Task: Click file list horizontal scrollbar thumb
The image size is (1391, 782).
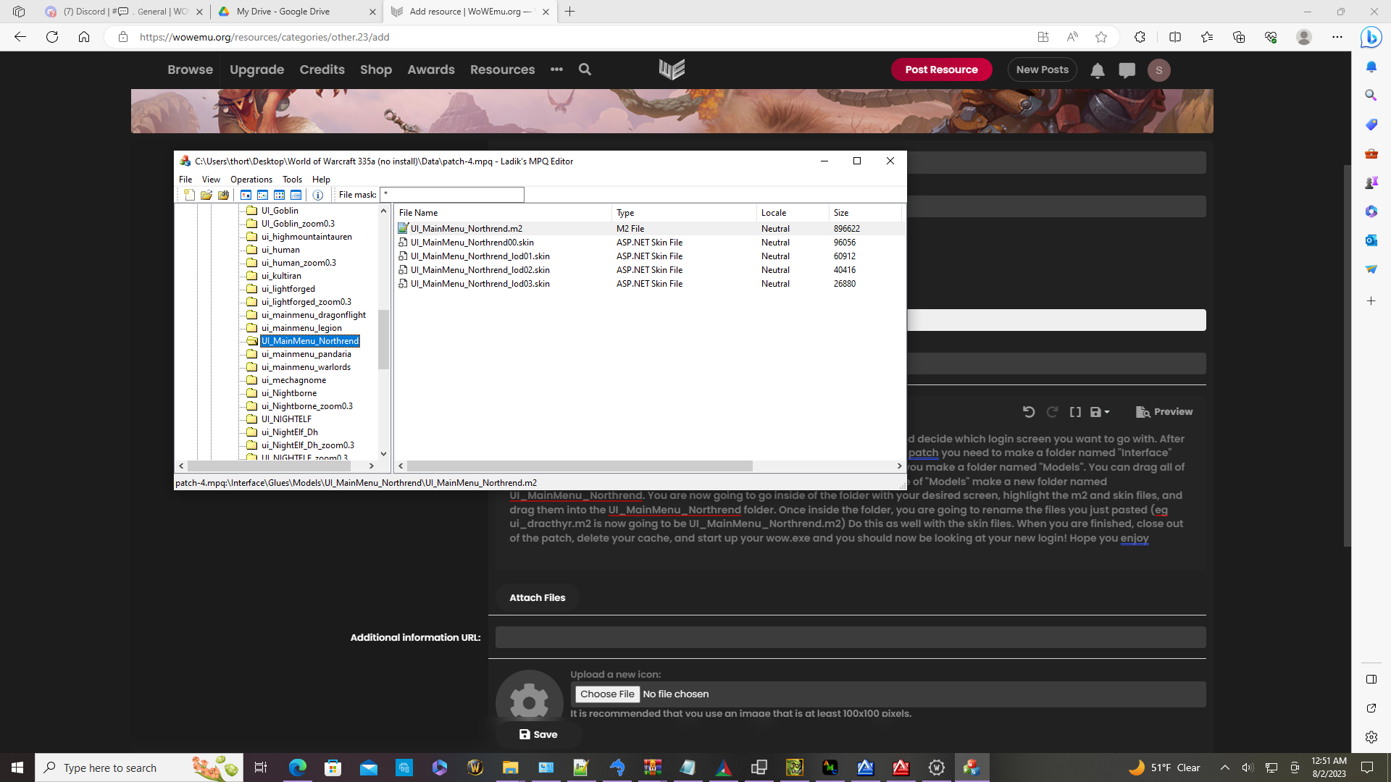Action: tap(580, 466)
